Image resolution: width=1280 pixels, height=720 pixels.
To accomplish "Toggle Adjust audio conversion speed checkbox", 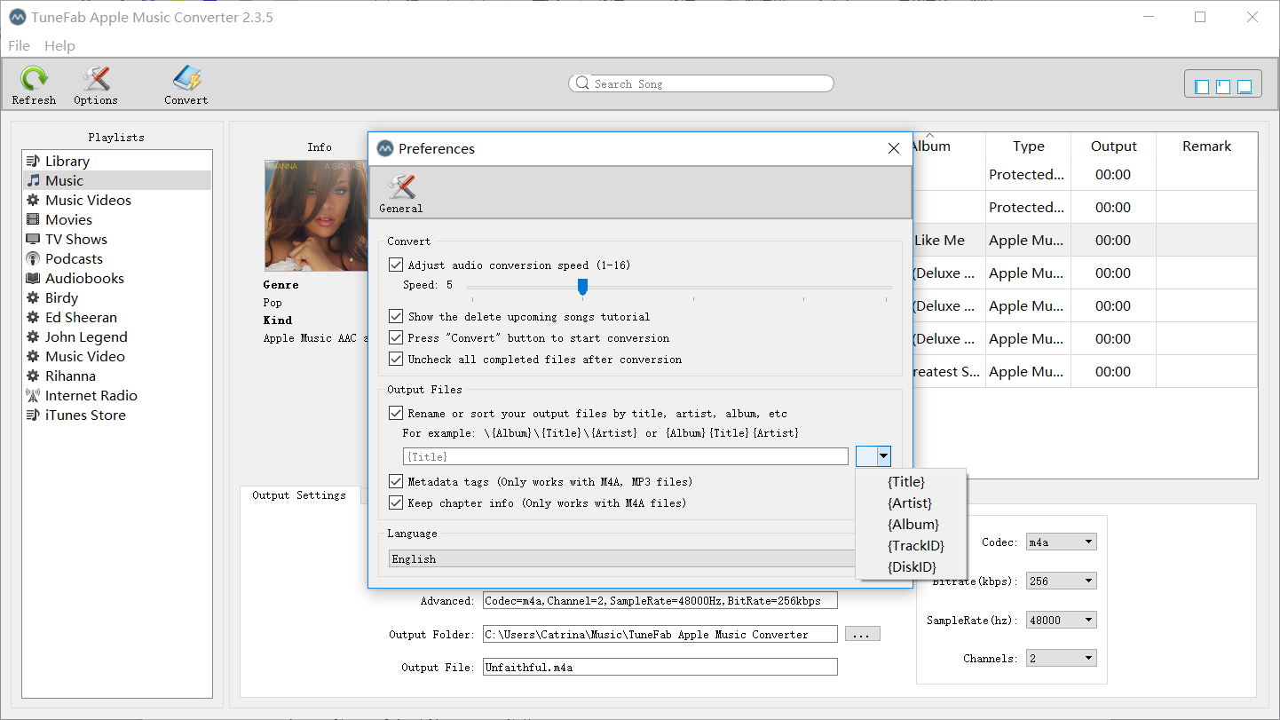I will pyautogui.click(x=396, y=265).
